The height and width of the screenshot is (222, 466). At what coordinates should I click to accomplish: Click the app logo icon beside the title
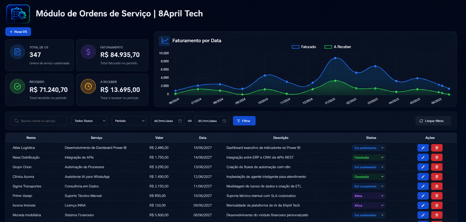tap(18, 14)
